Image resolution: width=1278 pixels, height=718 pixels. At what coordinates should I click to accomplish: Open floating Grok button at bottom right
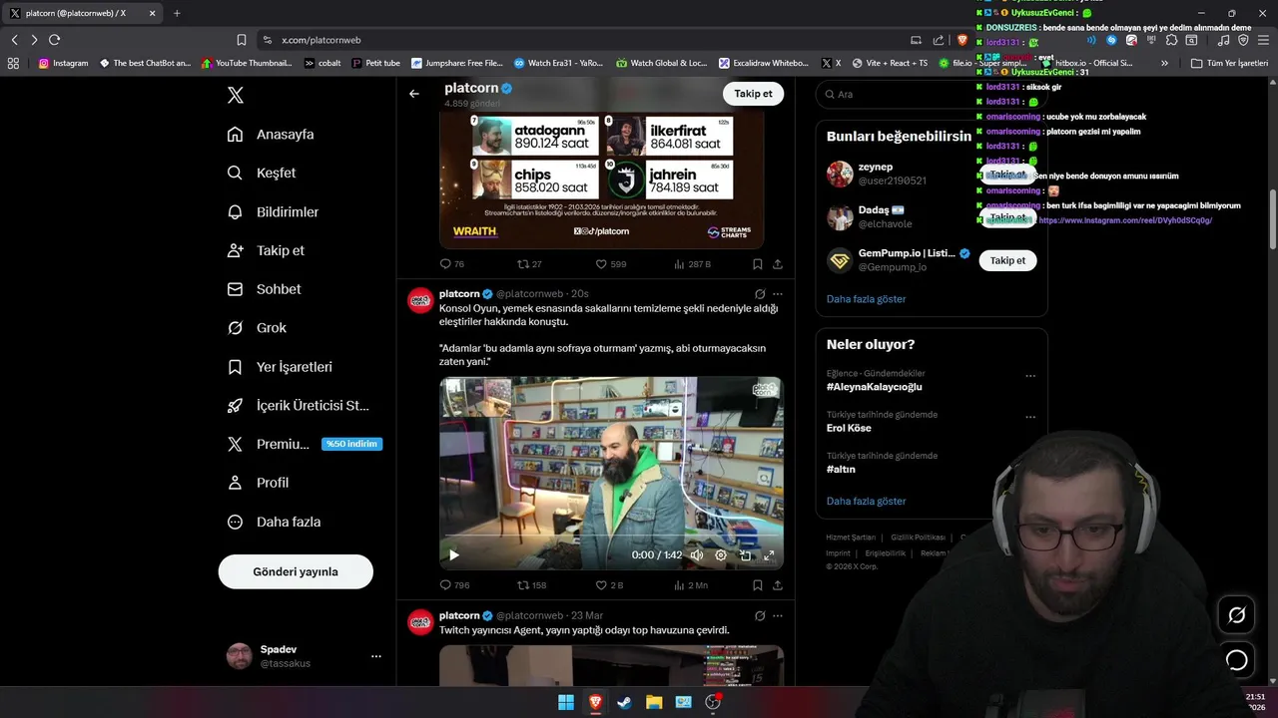pyautogui.click(x=1236, y=615)
